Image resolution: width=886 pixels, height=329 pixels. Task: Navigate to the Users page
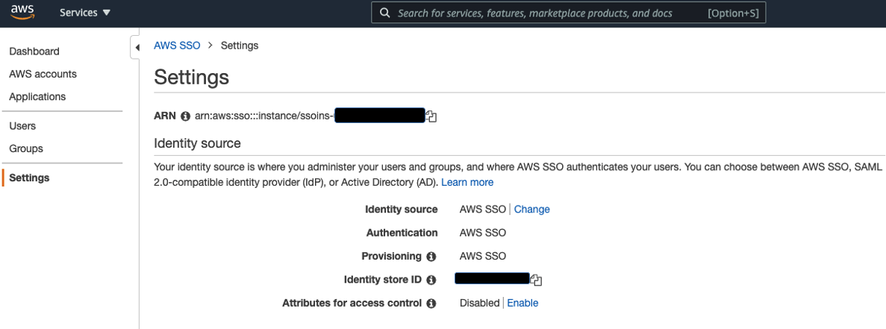click(x=22, y=126)
